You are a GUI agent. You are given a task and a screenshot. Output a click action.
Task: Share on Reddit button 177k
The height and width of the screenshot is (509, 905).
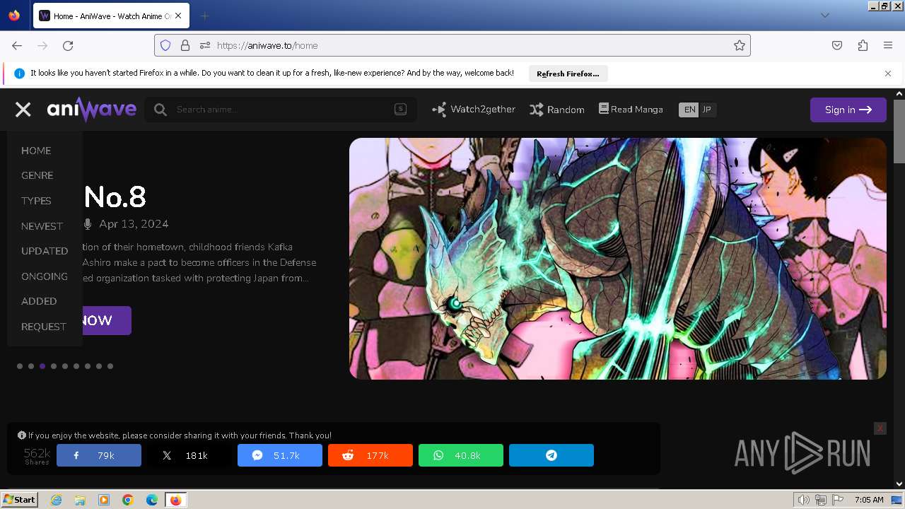[370, 455]
